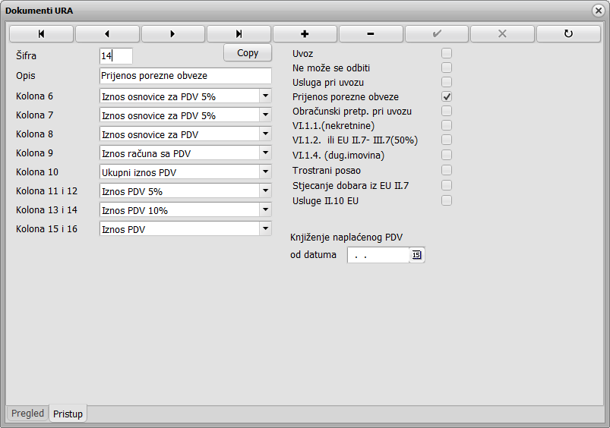The image size is (610, 428).
Task: Go to the previous record
Action: 107,34
